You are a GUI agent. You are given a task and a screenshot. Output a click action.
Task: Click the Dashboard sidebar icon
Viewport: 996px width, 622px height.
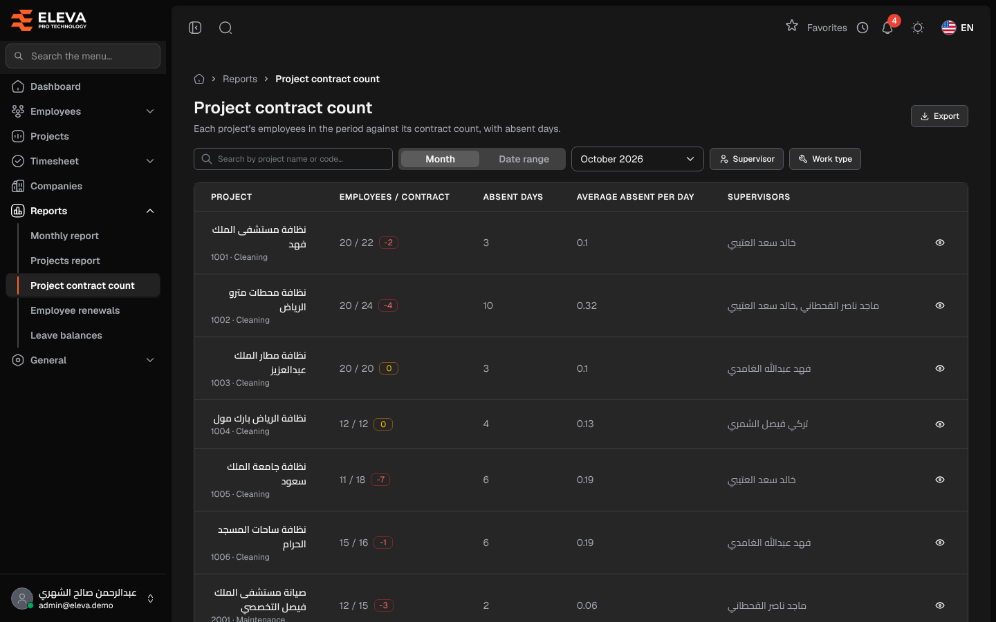tap(18, 86)
